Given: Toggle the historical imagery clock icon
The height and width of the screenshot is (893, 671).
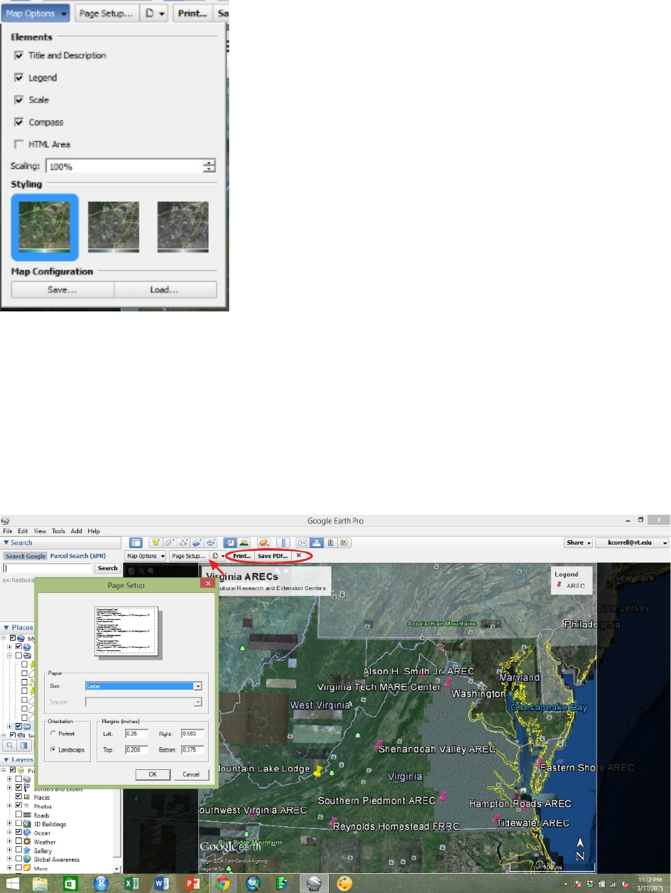Looking at the screenshot, I should (x=230, y=543).
